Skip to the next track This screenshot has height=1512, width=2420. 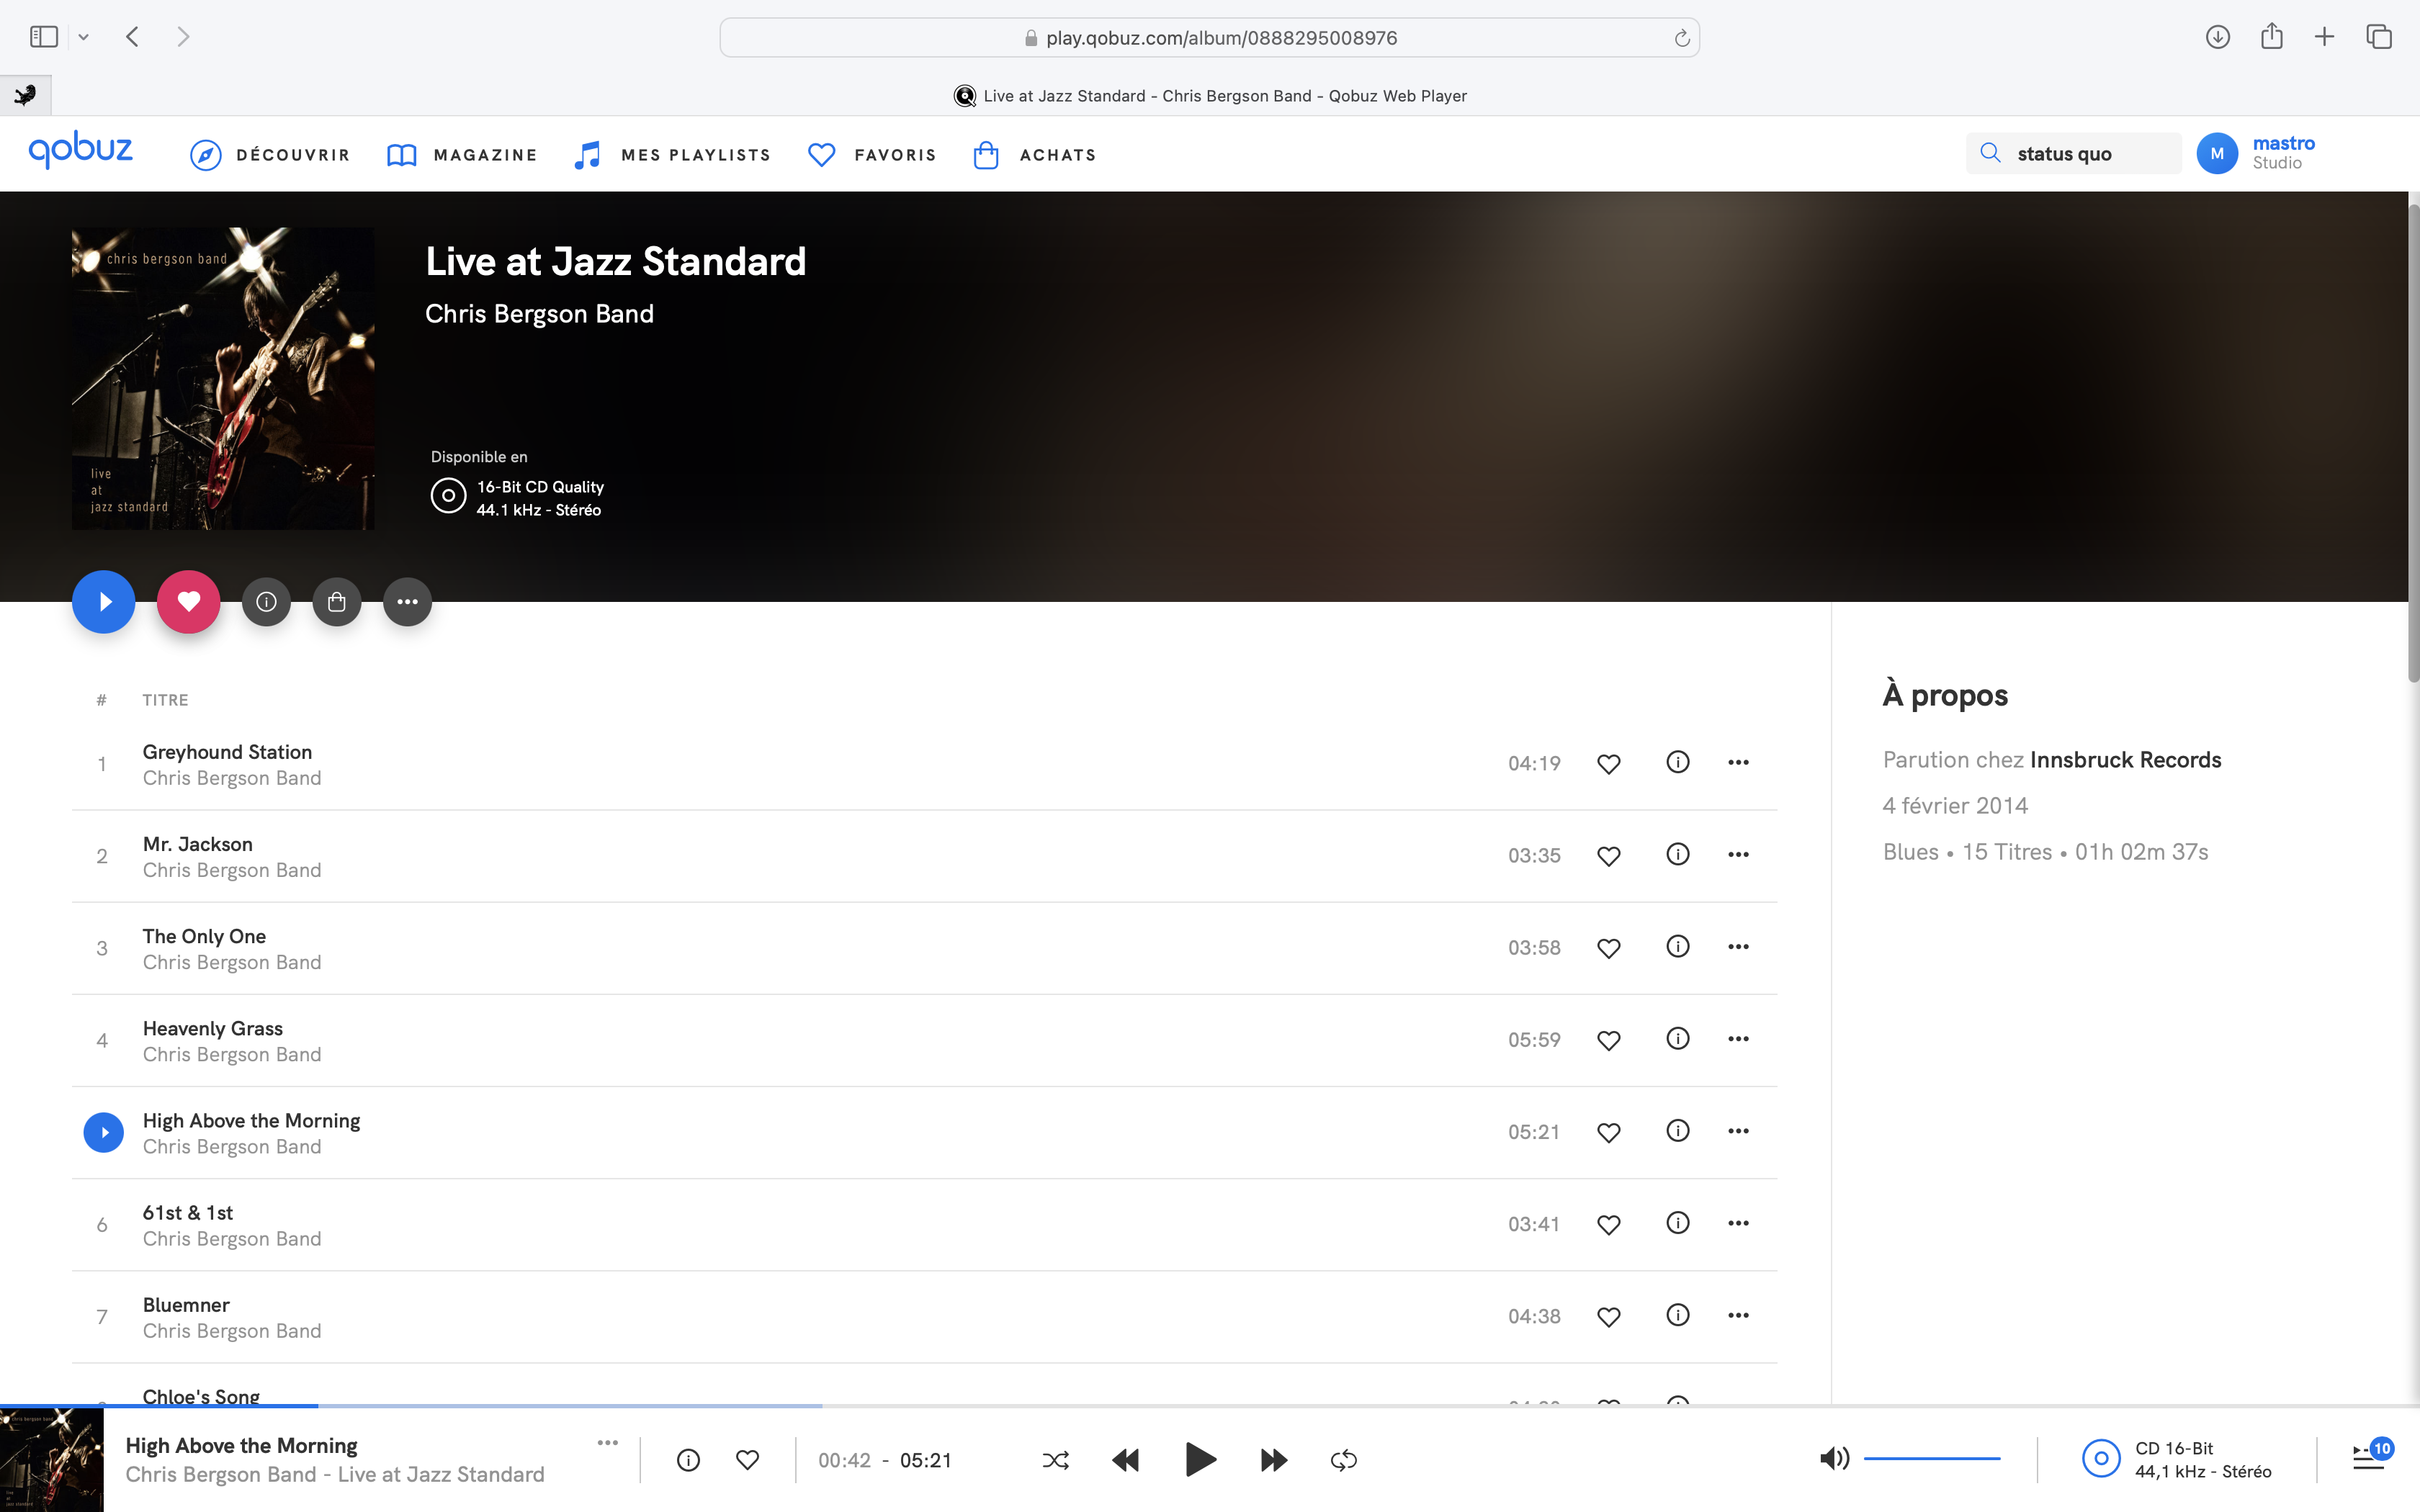pos(1273,1460)
